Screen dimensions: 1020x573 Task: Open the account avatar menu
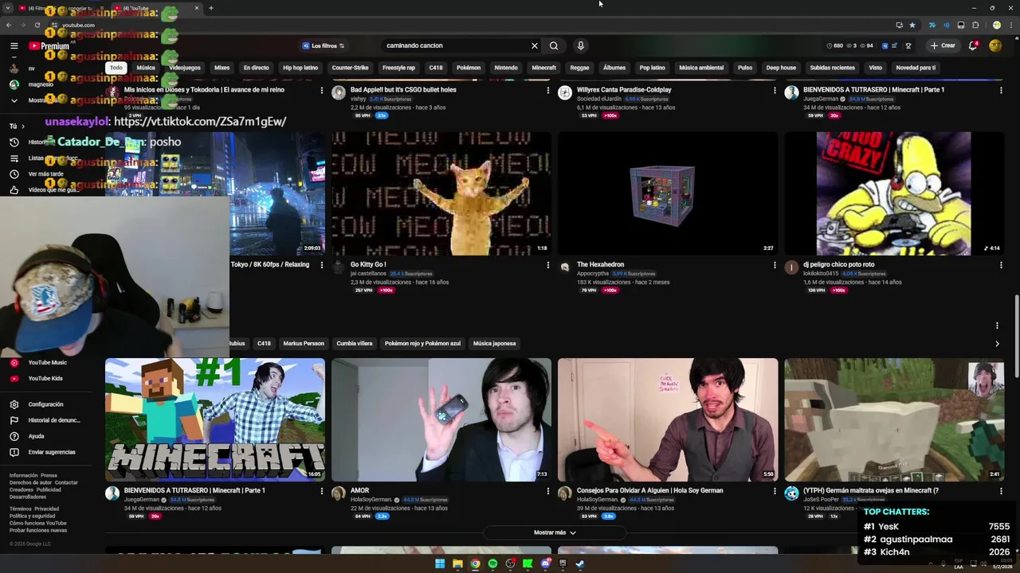pyautogui.click(x=995, y=45)
